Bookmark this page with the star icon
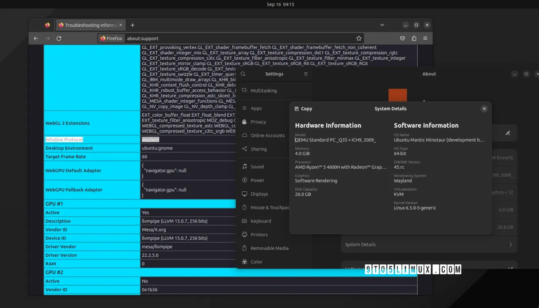Viewport: 539px width, 308px height. [358, 38]
